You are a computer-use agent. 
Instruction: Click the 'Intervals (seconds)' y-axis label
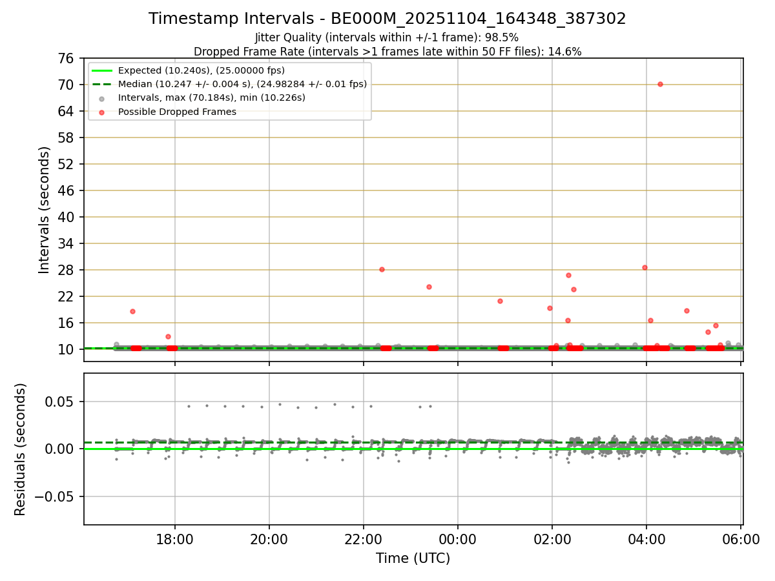point(44,210)
